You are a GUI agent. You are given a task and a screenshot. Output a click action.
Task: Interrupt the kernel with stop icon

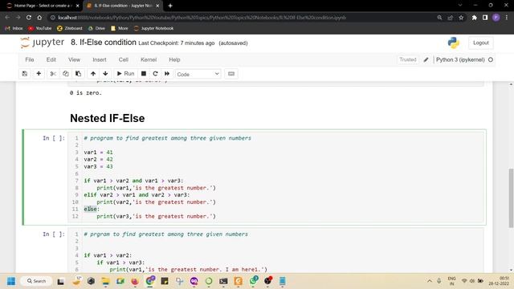tap(144, 74)
